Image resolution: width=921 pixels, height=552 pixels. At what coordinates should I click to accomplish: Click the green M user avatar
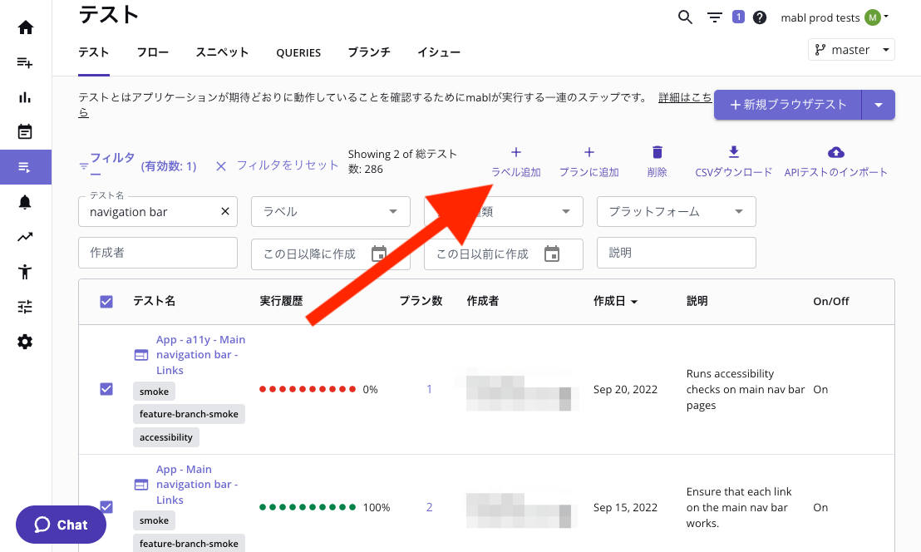point(873,17)
